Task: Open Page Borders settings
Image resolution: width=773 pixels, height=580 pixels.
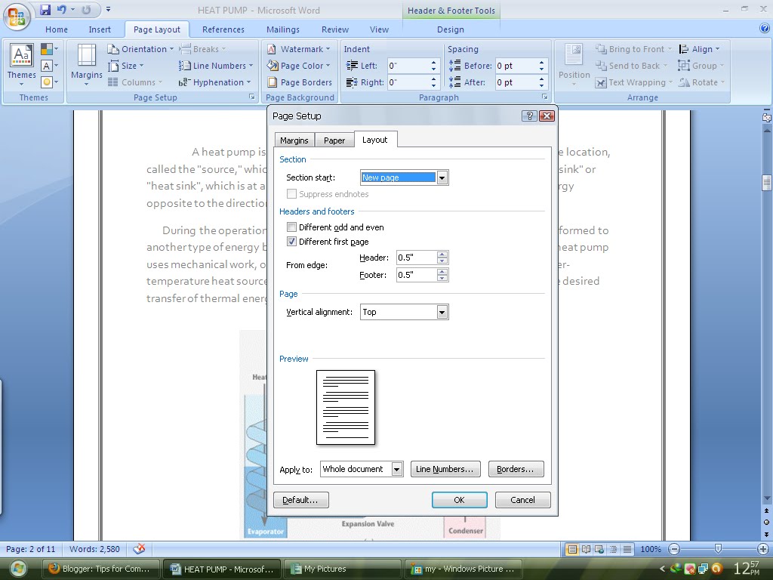Action: click(x=300, y=82)
